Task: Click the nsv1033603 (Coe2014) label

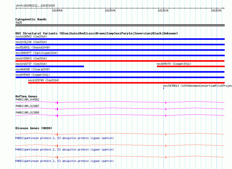Action: [31, 58]
